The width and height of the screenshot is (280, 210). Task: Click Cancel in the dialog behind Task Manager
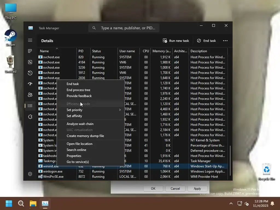pyautogui.click(x=175, y=189)
